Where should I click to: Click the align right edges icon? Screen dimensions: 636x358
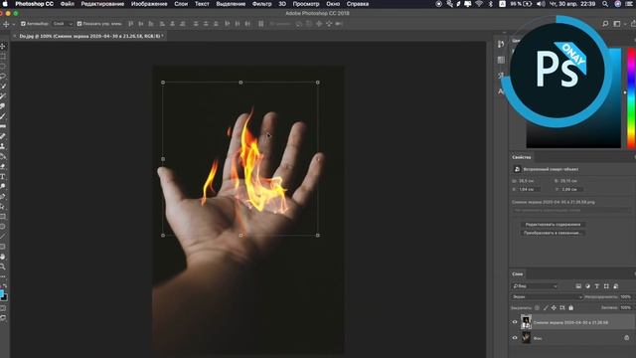tap(183, 24)
